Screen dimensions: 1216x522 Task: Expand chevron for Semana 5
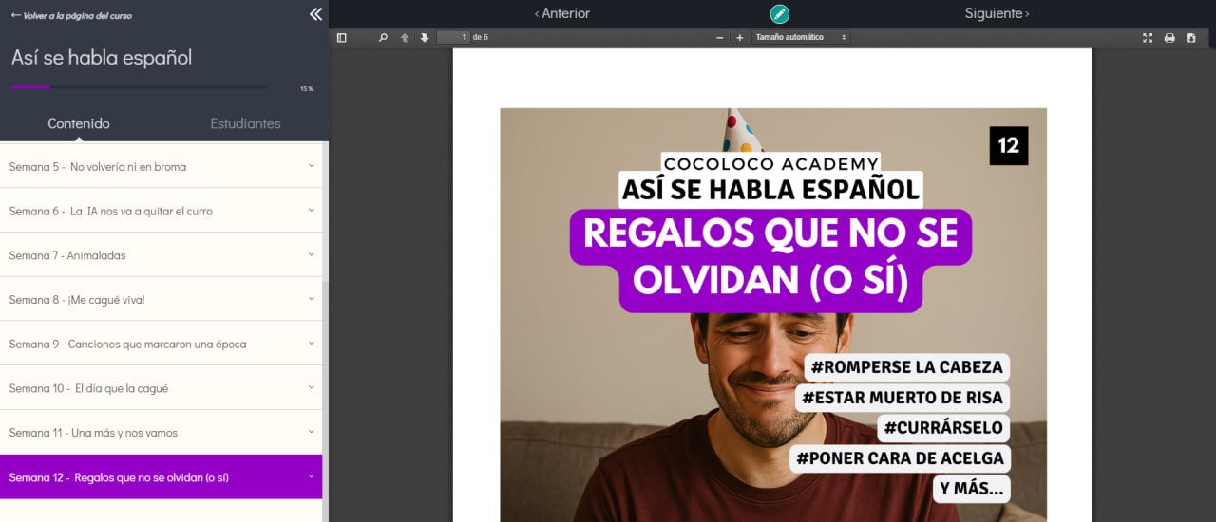[x=311, y=165]
